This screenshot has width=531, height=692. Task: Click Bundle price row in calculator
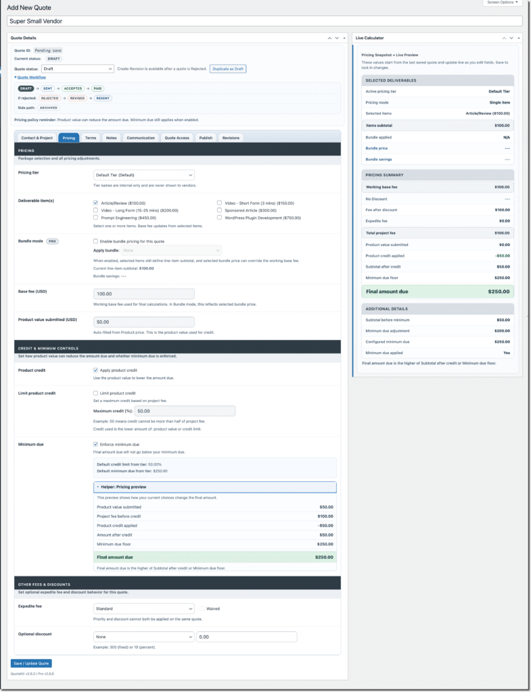pos(438,148)
